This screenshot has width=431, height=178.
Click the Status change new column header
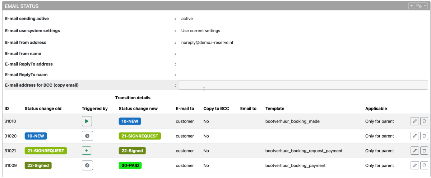(x=138, y=109)
